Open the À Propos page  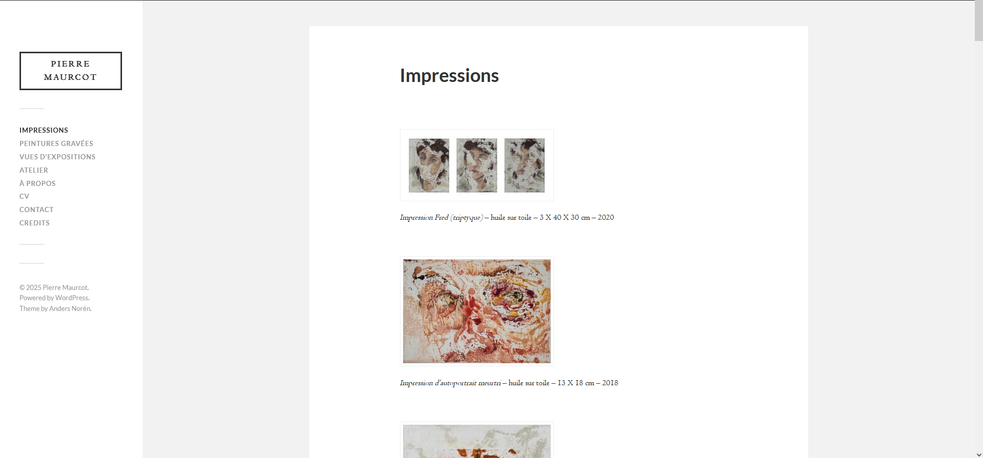pyautogui.click(x=37, y=183)
